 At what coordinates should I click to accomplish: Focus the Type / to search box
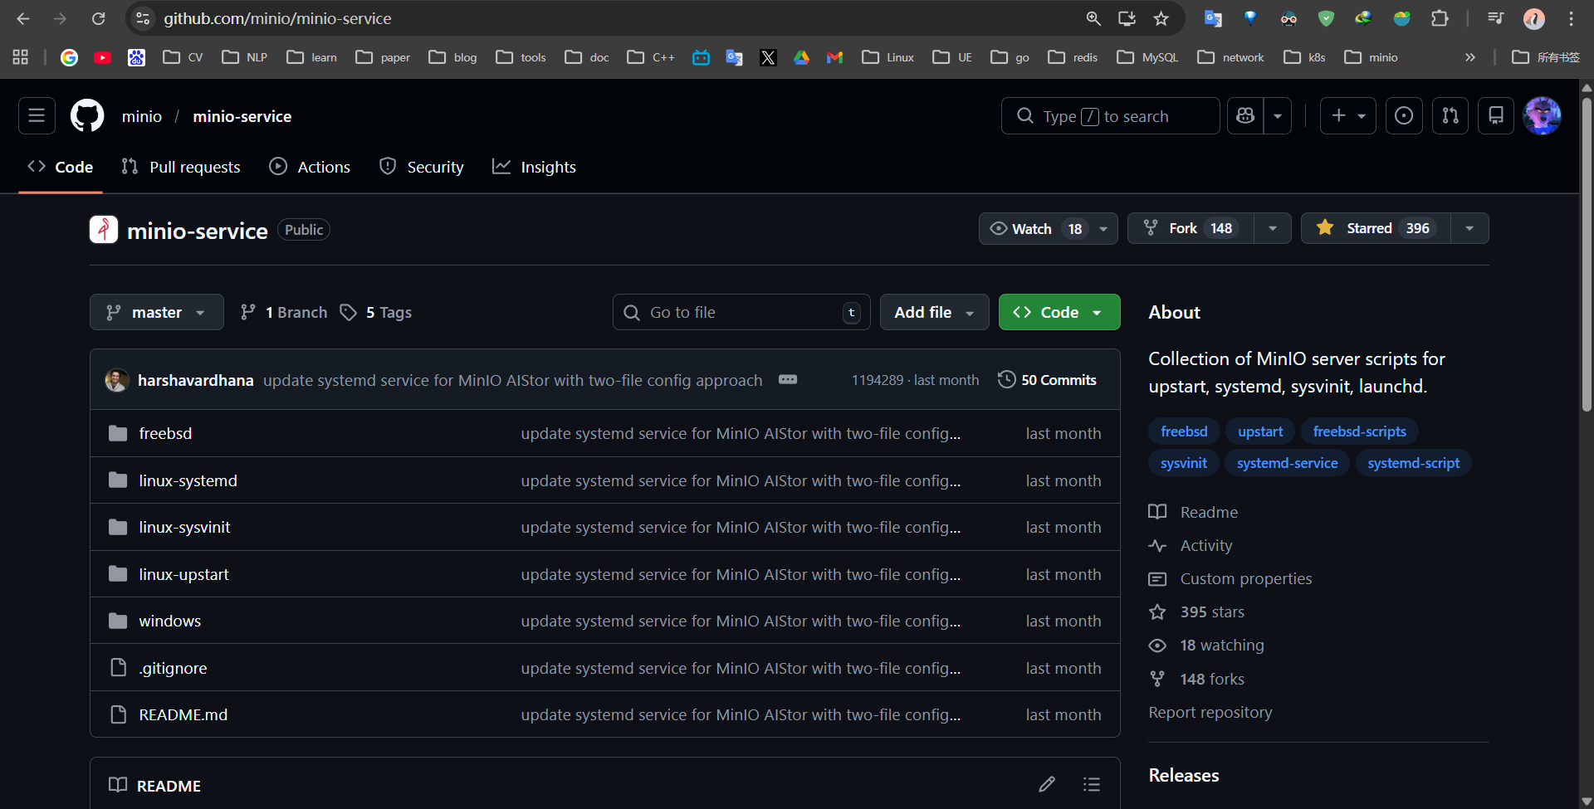click(x=1111, y=116)
